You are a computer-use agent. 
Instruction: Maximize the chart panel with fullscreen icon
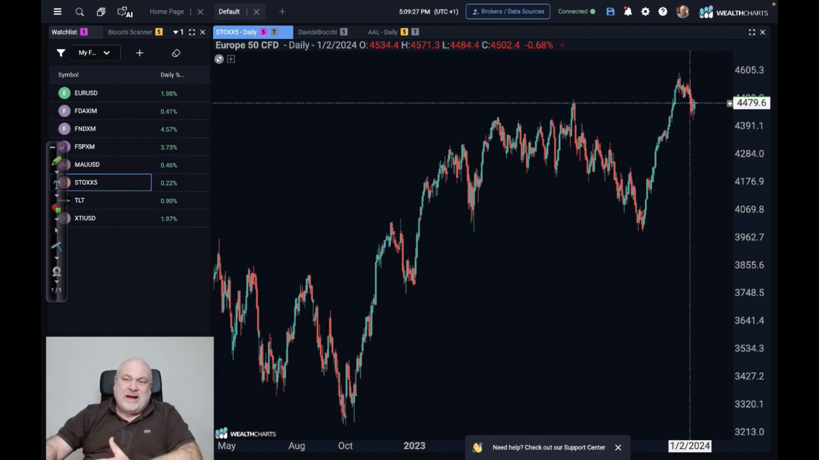[x=752, y=32]
